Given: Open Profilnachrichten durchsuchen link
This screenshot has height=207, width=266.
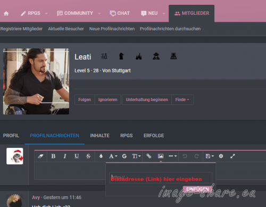Looking at the screenshot, I should click(170, 29).
